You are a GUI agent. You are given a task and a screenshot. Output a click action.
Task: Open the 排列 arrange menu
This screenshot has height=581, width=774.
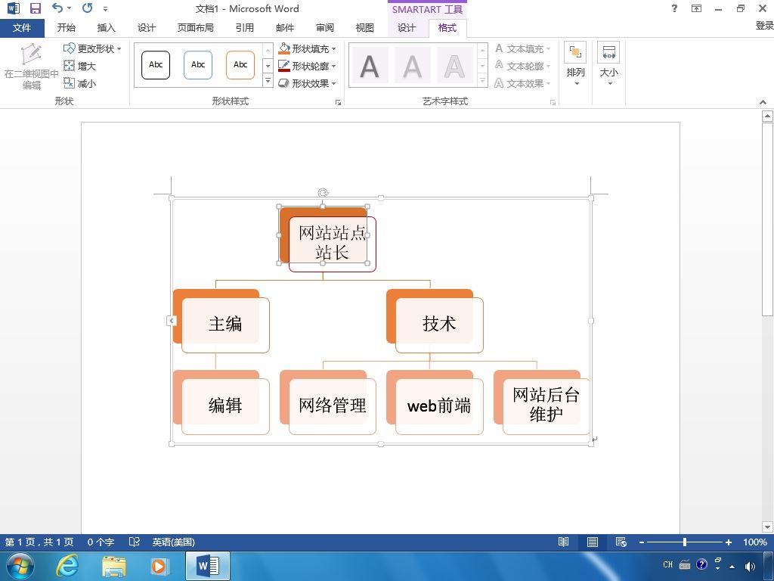click(x=575, y=64)
